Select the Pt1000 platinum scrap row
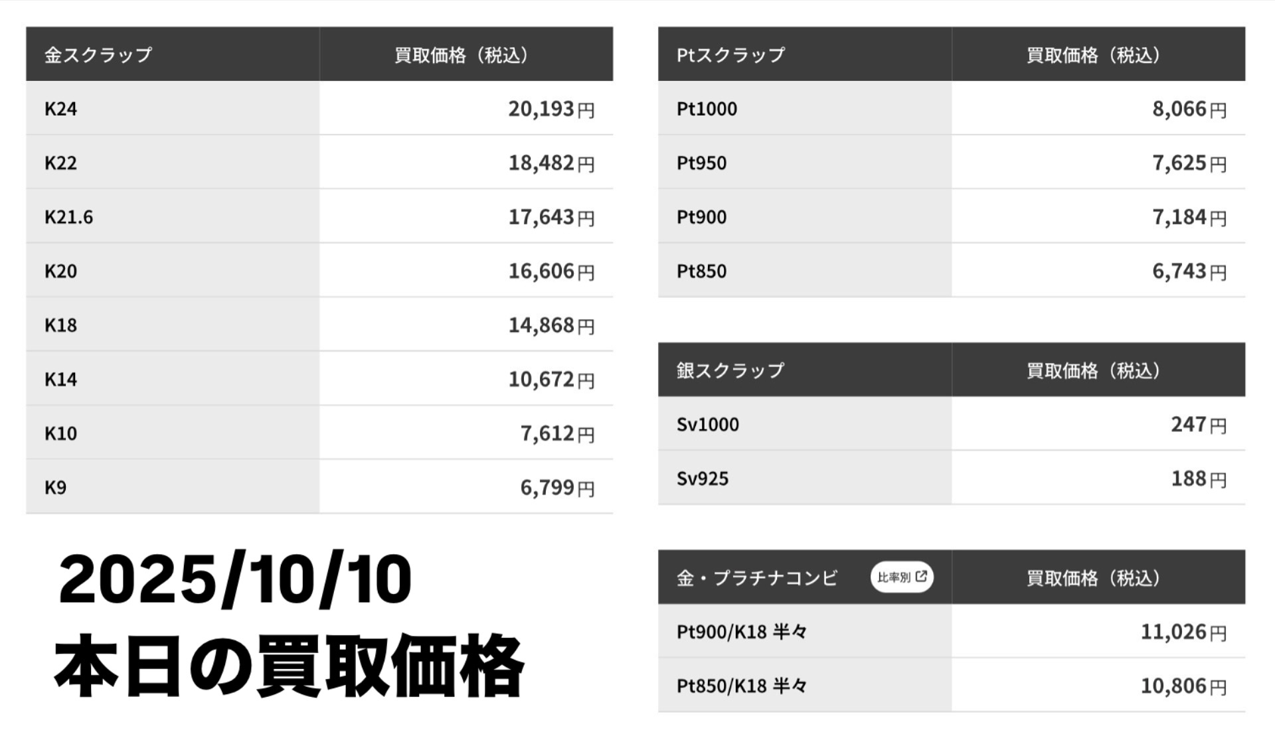Viewport: 1275px width, 742px height. pyautogui.click(x=707, y=109)
